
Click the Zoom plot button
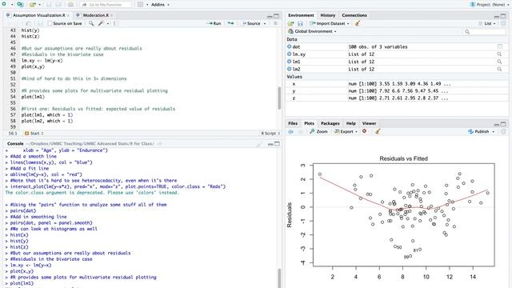[x=318, y=131]
